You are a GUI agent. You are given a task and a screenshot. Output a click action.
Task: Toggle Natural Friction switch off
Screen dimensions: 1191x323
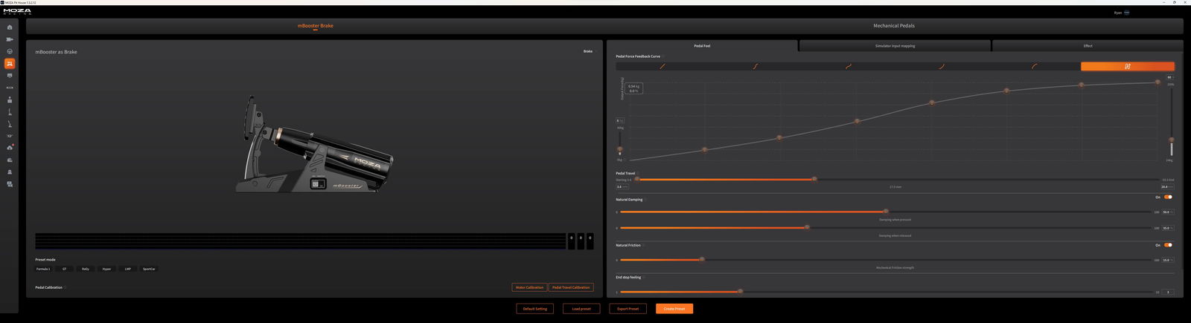pos(1168,245)
